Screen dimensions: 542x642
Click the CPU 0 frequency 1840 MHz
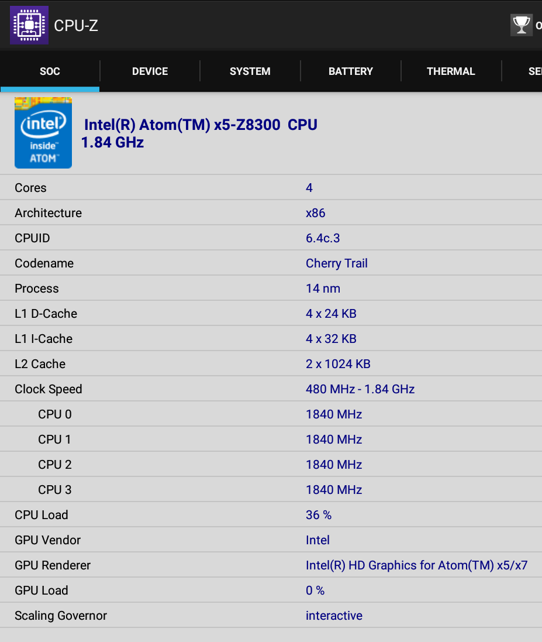click(334, 414)
